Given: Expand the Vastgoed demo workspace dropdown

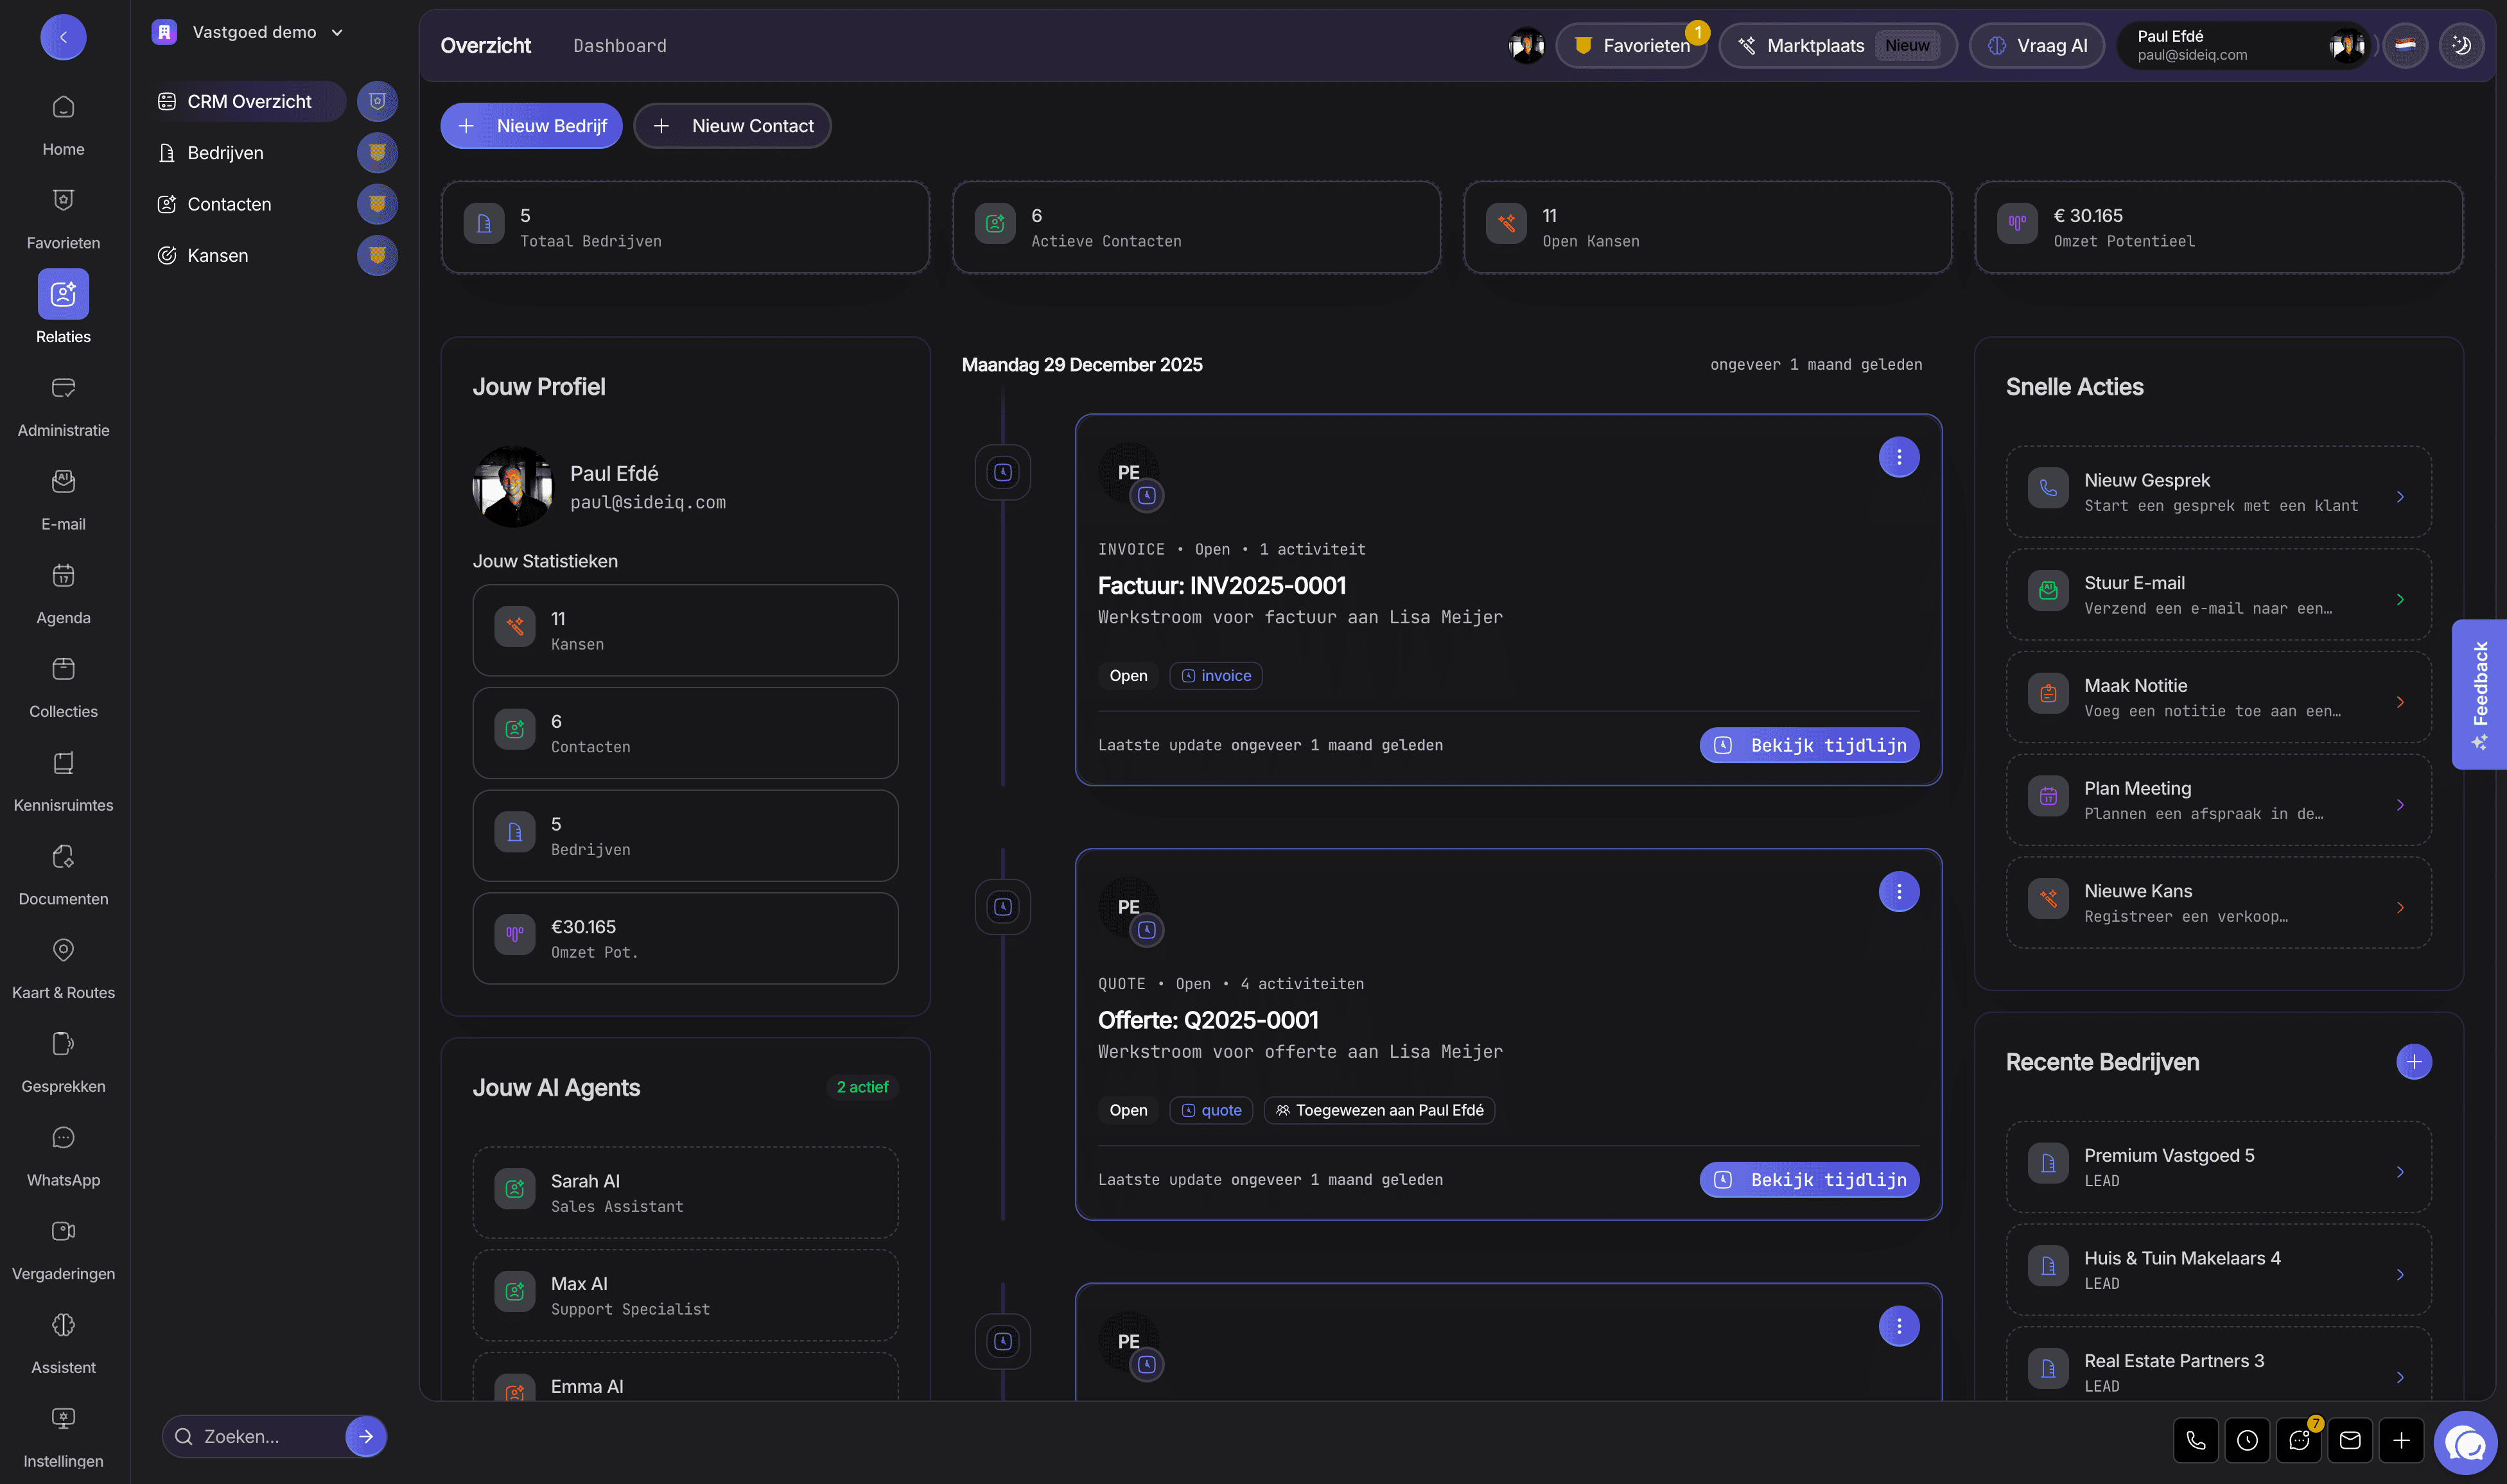Looking at the screenshot, I should point(337,31).
